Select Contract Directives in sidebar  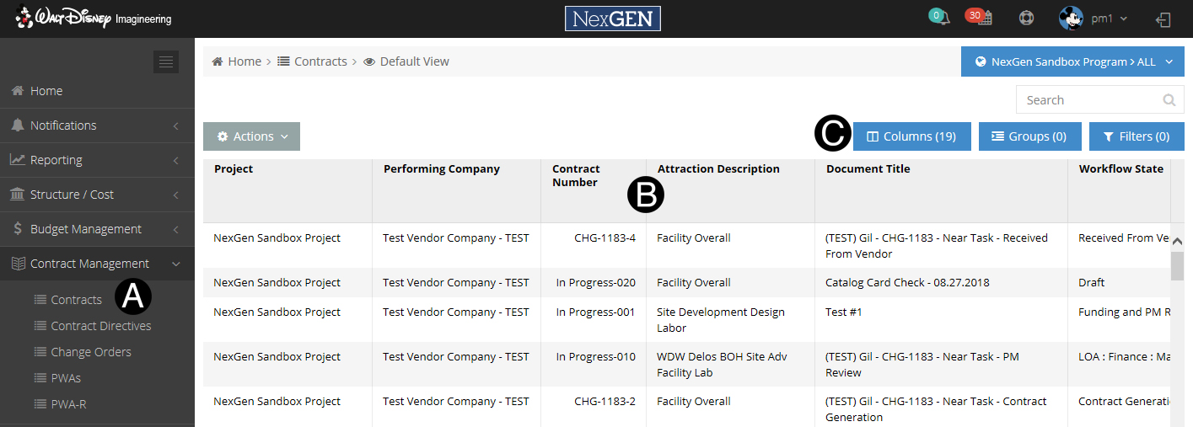coord(101,326)
